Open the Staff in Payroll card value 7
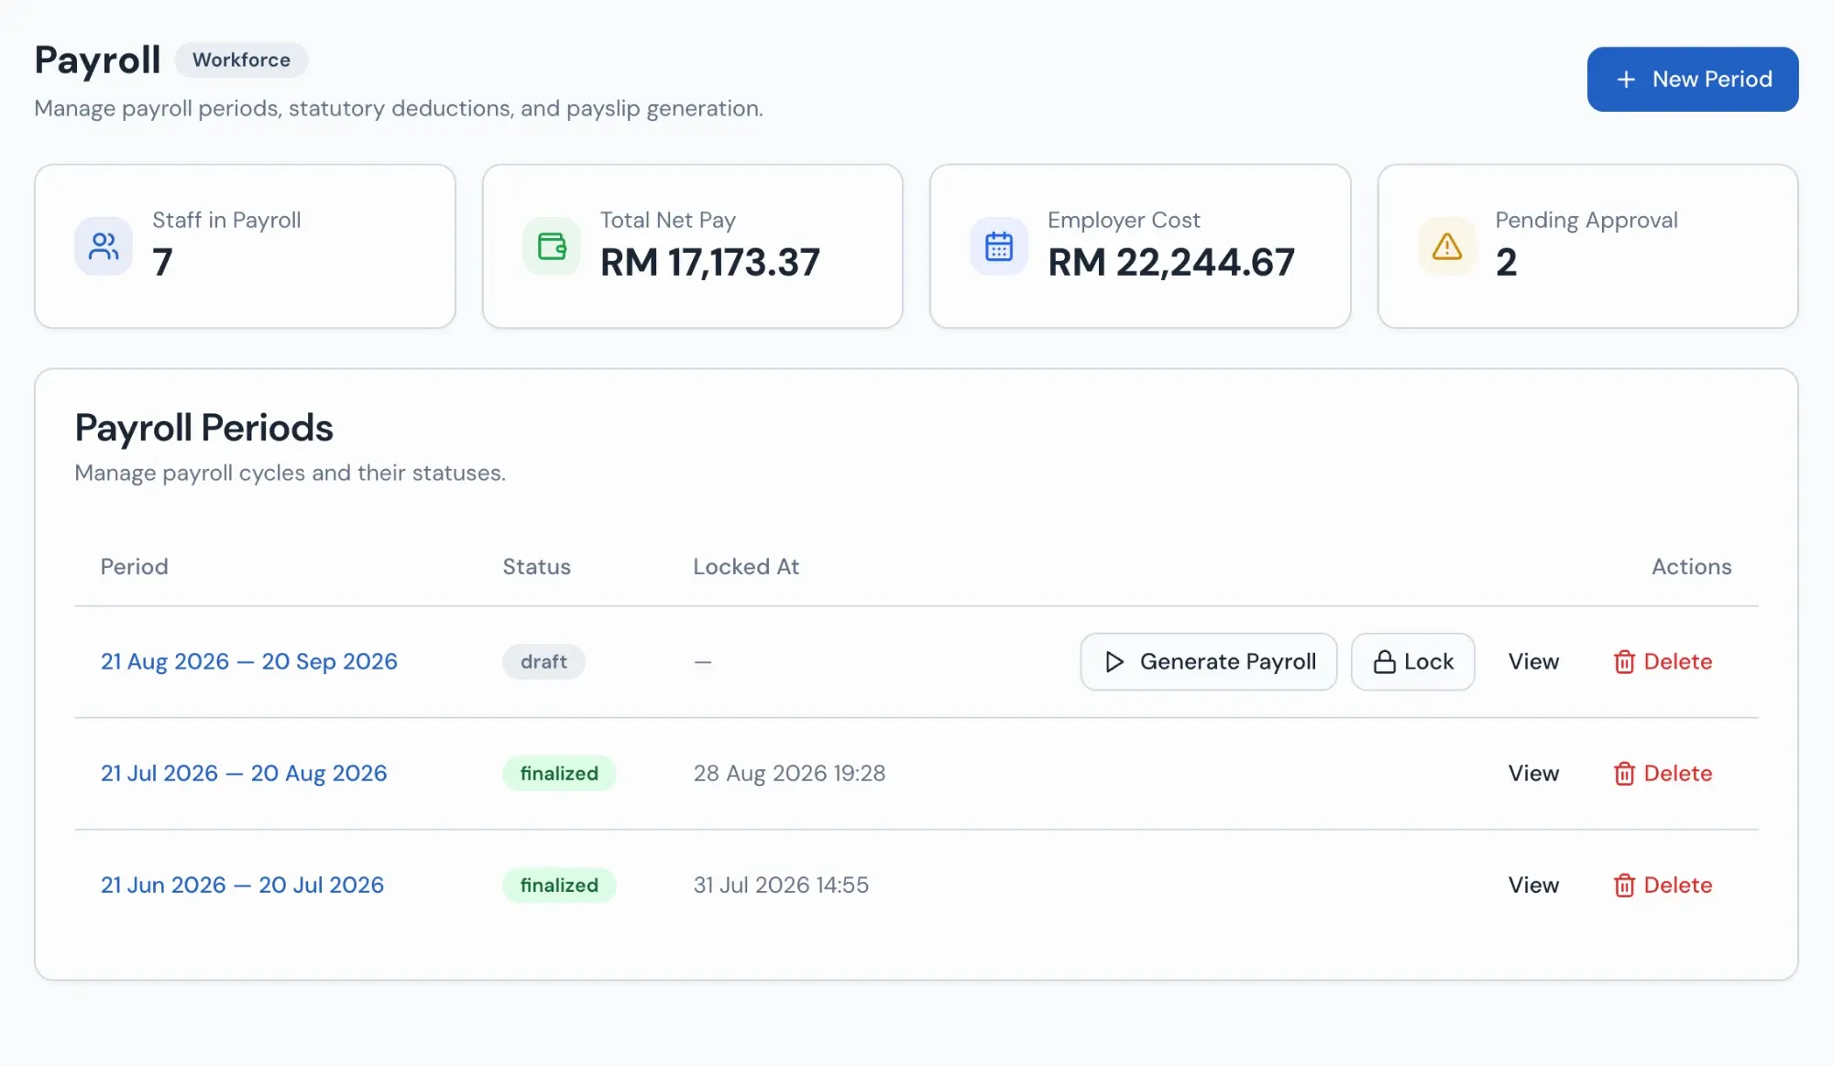Viewport: 1833px width, 1066px height. coord(162,263)
